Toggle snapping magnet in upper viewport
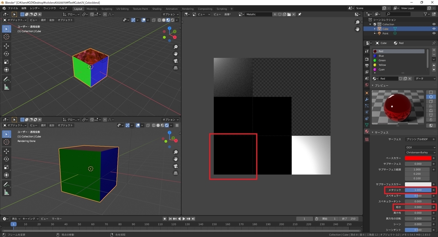The width and height of the screenshot is (438, 237). [x=93, y=14]
